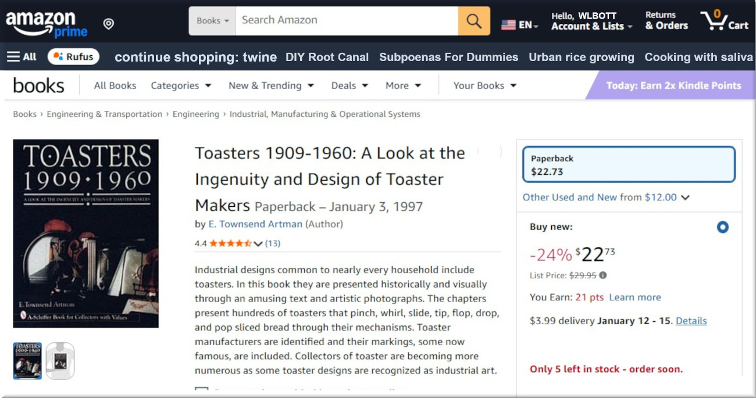Click the List Price info icon
The height and width of the screenshot is (398, 756).
click(x=603, y=275)
